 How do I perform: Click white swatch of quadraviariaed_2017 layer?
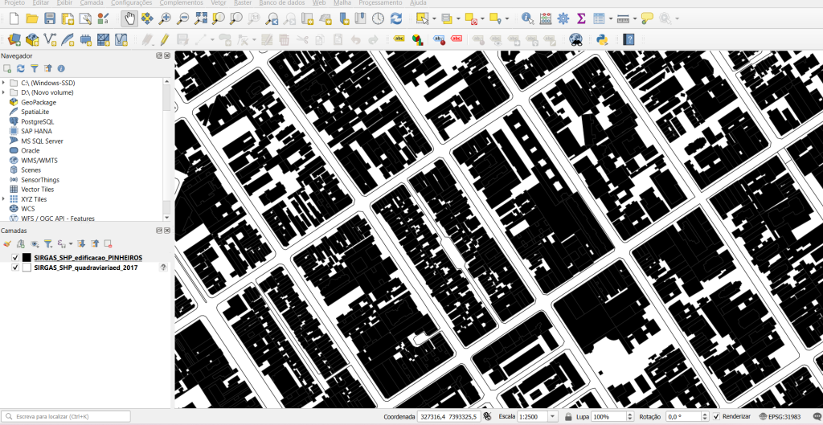click(x=27, y=268)
